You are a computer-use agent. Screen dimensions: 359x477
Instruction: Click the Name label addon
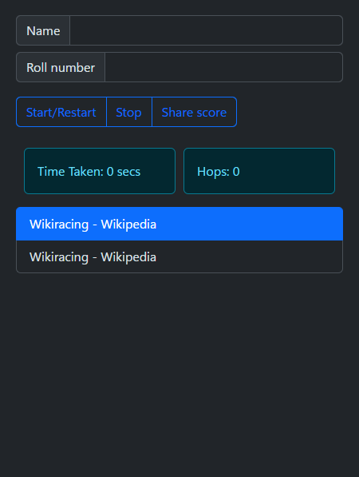point(43,30)
